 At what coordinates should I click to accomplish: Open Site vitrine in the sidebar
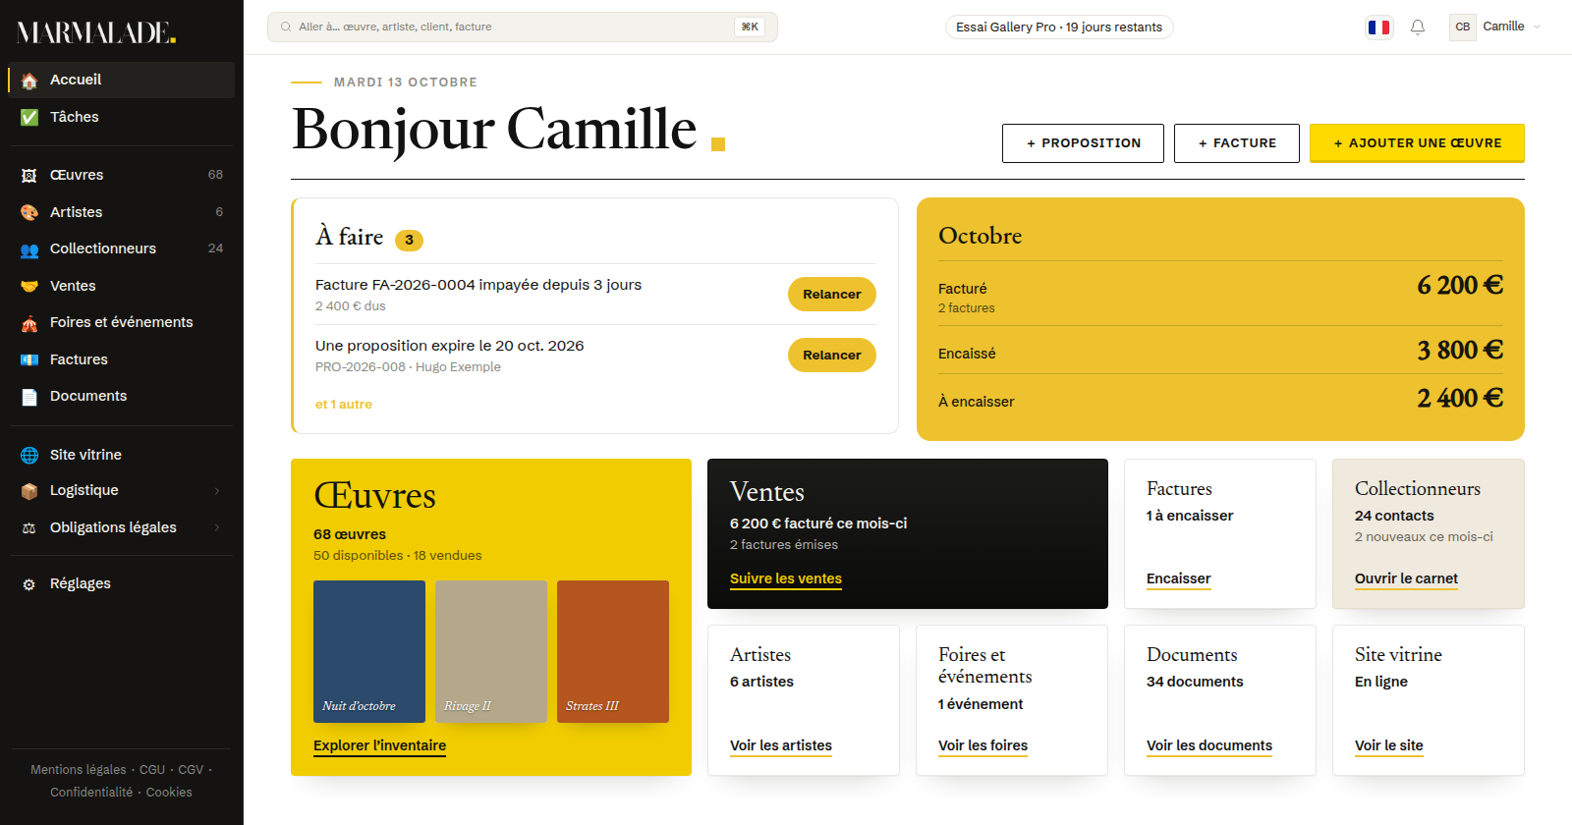(122, 455)
